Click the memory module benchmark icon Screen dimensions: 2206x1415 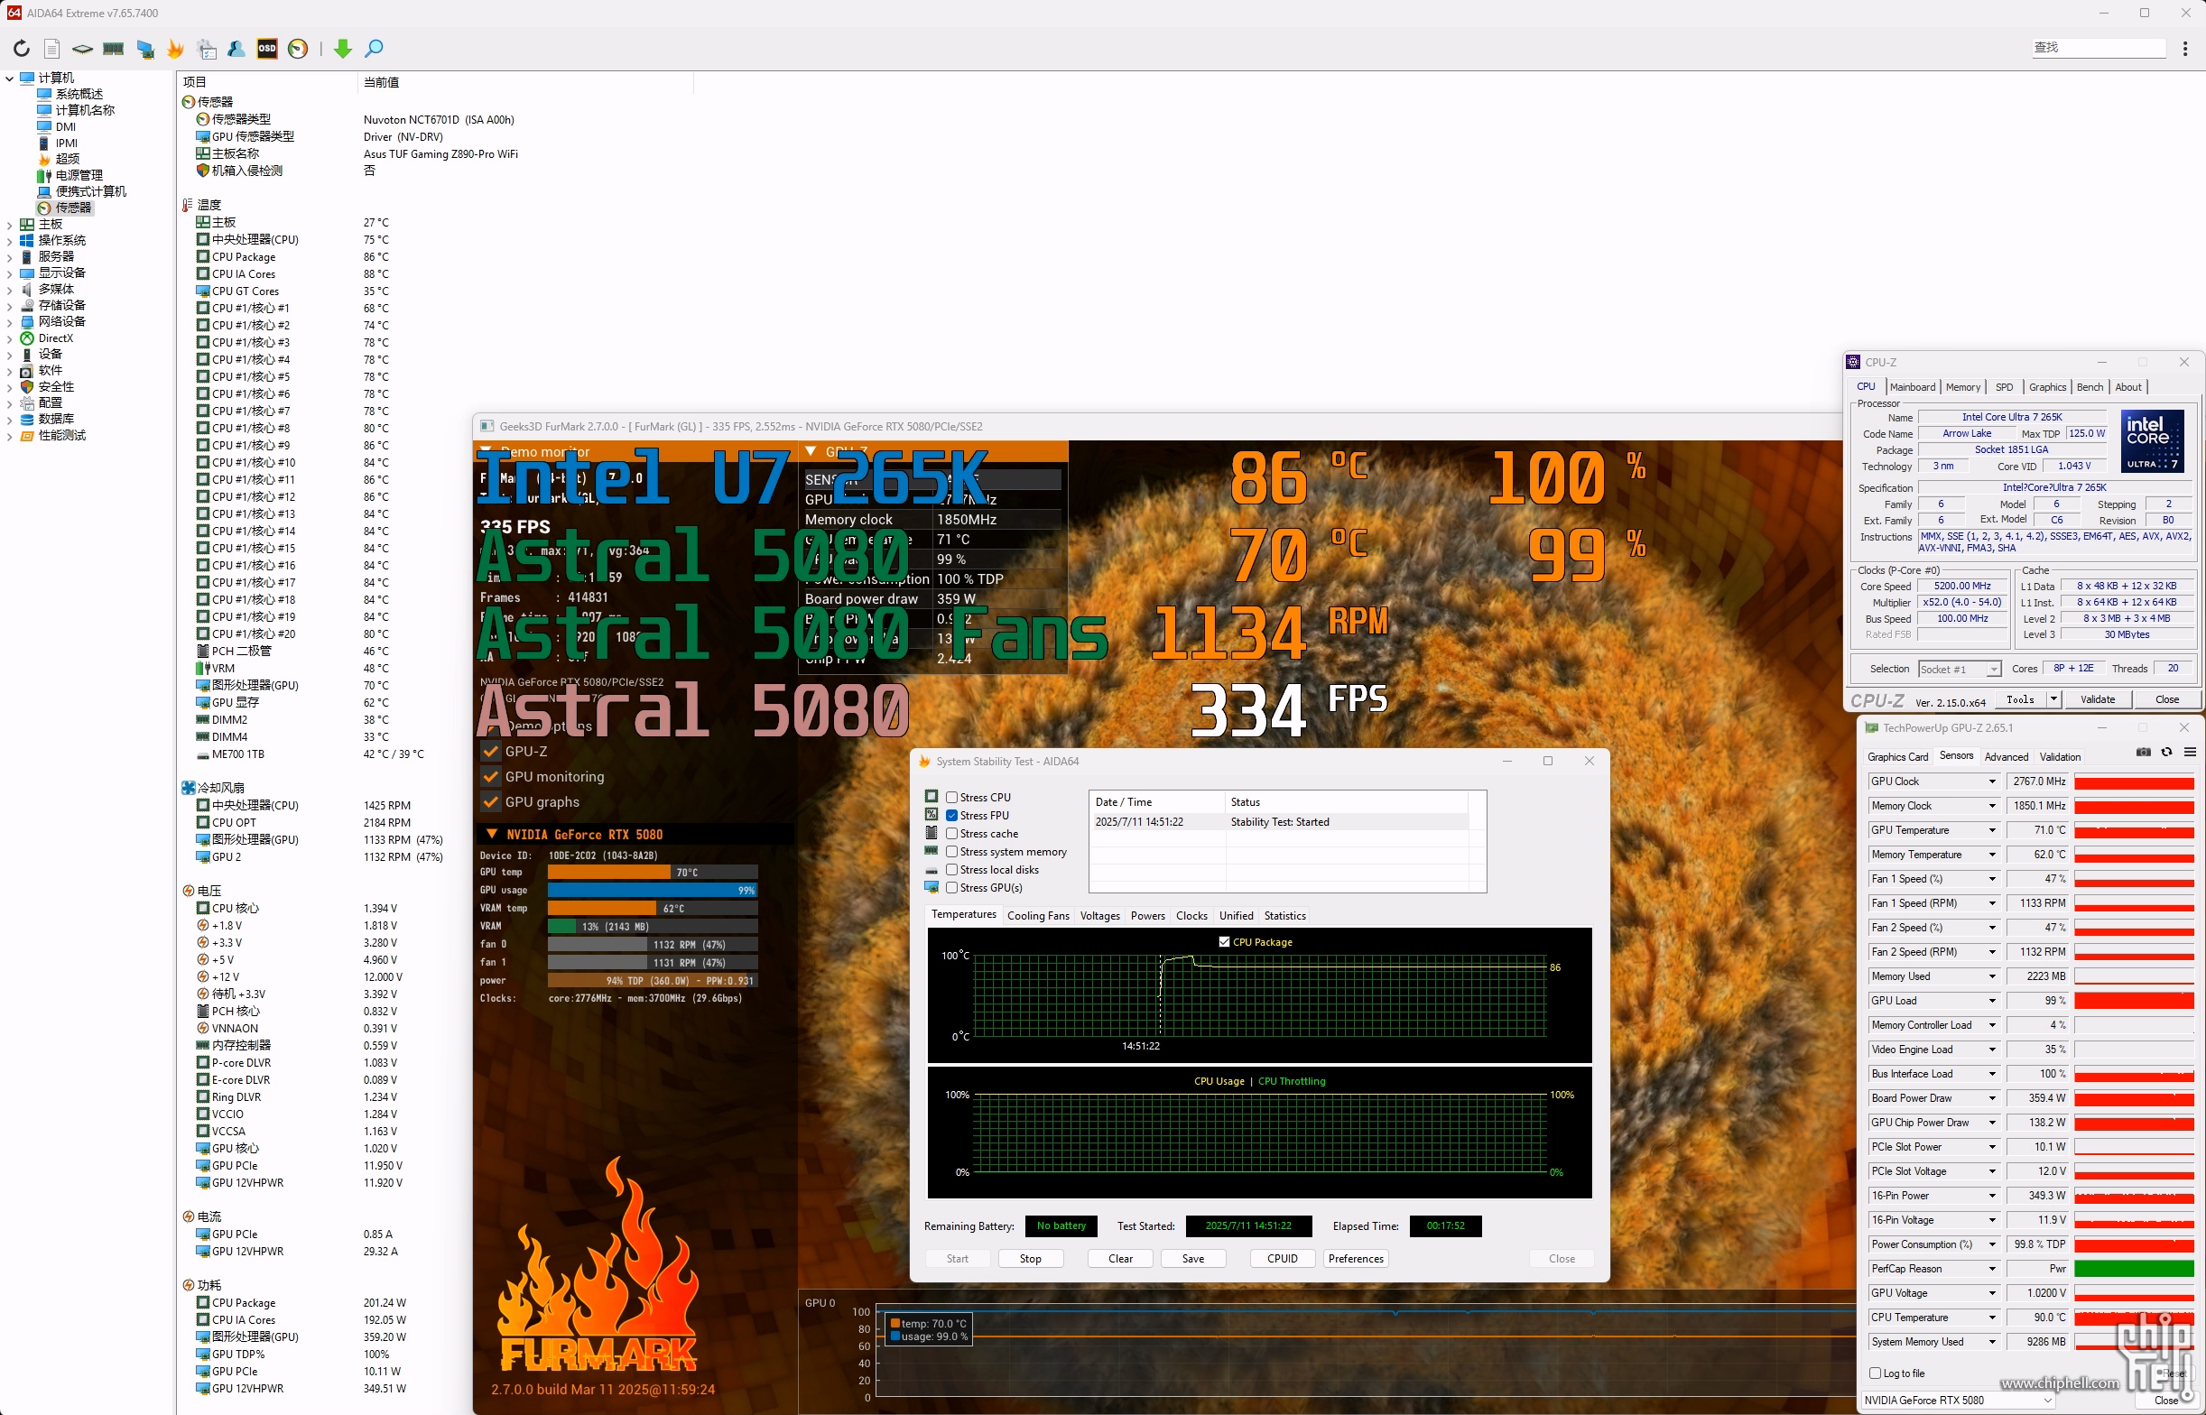pos(114,49)
